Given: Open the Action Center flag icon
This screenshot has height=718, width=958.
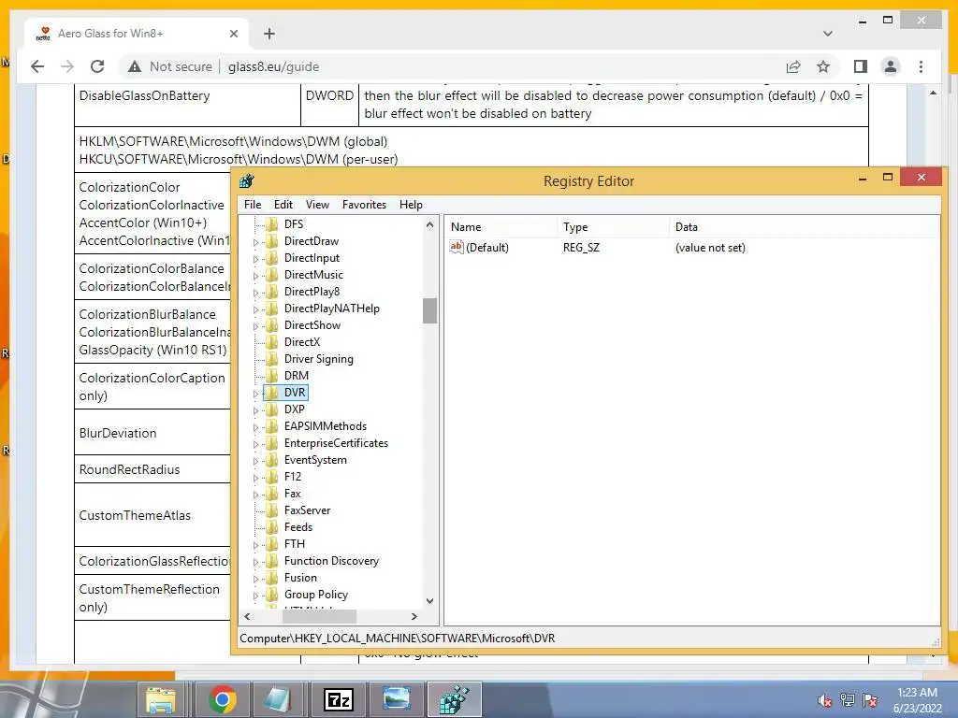Looking at the screenshot, I should pos(870,699).
